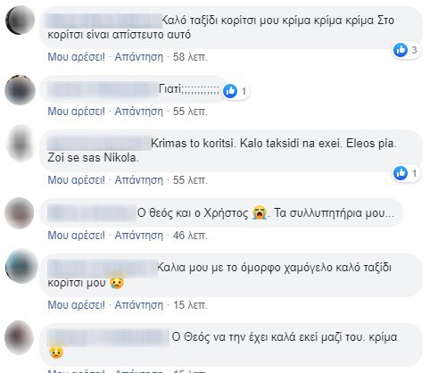Screen dimensions: 438x373
Task: Reply to the comment posted 46 λεπ. ago
Action: [x=139, y=236]
